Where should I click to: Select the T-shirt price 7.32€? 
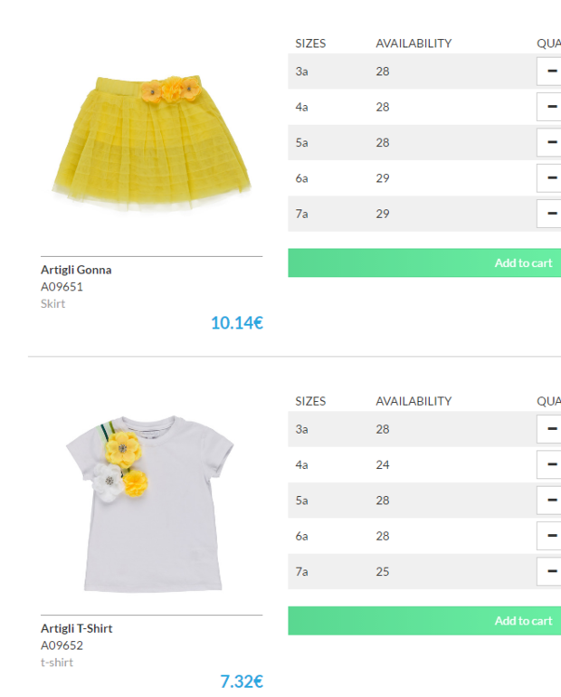pos(242,681)
